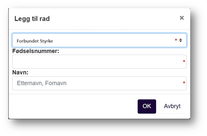This screenshot has width=207, height=136.
Task: Focus the Fødselsnummer input field
Action: coord(96,62)
